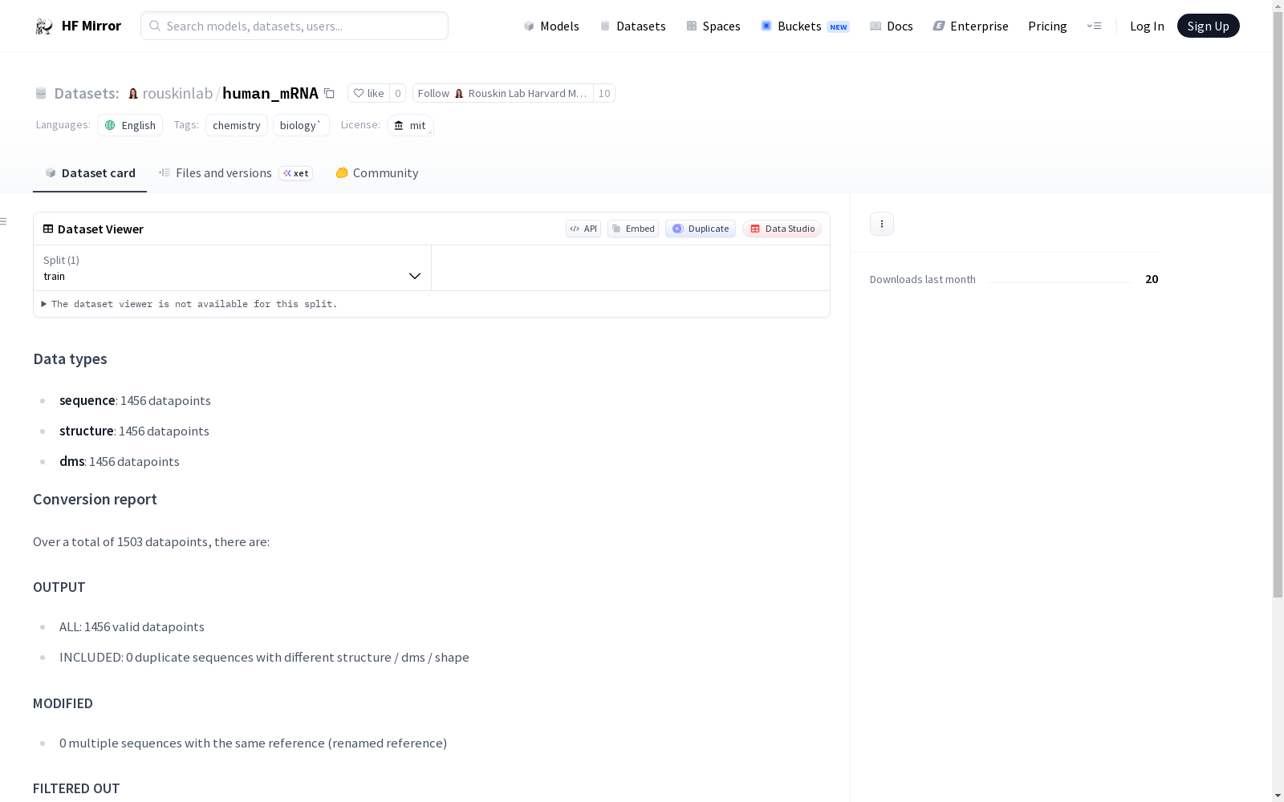
Task: Click the Embed button
Action: click(x=633, y=229)
